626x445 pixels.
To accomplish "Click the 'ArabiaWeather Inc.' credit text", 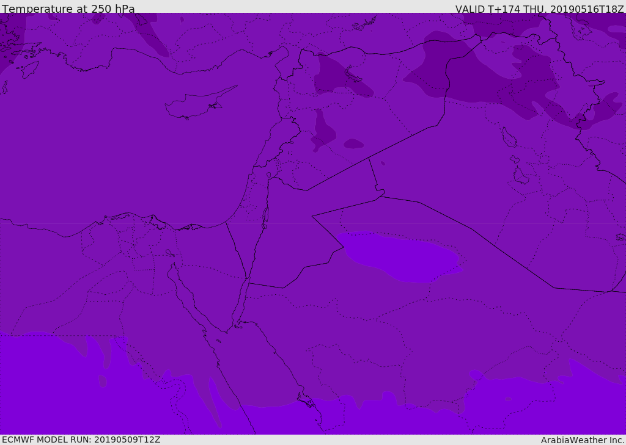I will [583, 440].
